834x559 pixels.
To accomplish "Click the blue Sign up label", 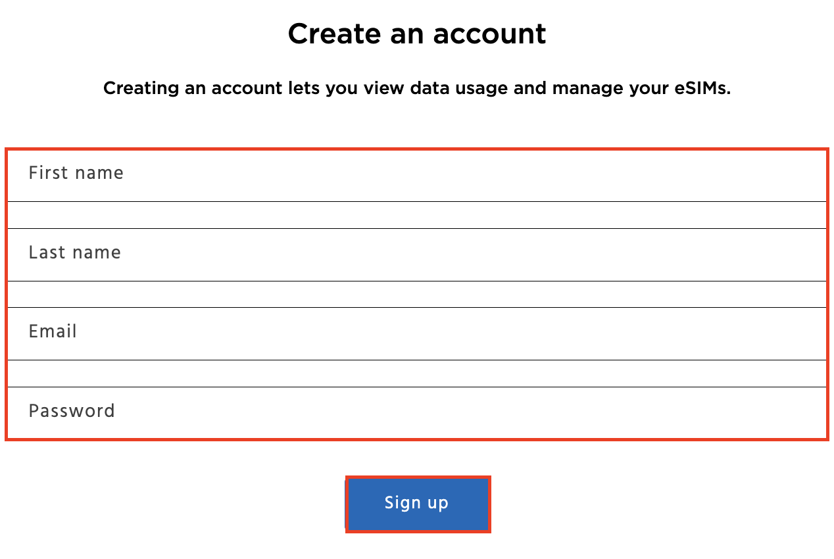I will 417,503.
